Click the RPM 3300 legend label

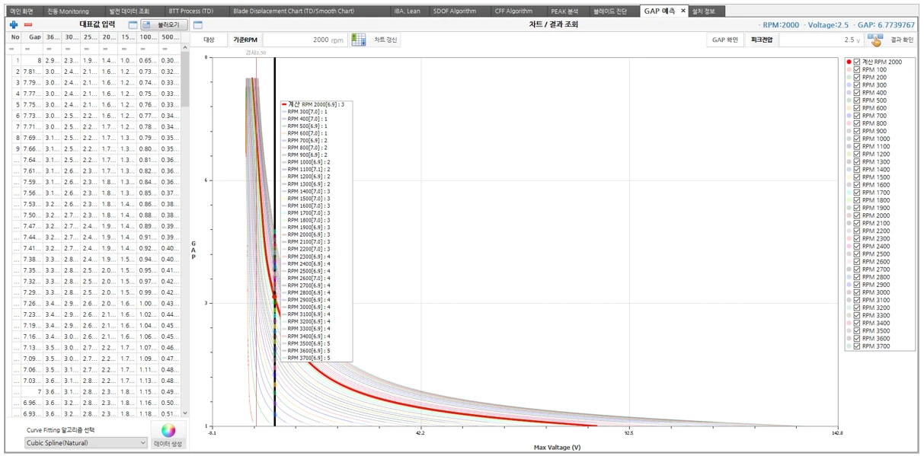click(x=875, y=316)
